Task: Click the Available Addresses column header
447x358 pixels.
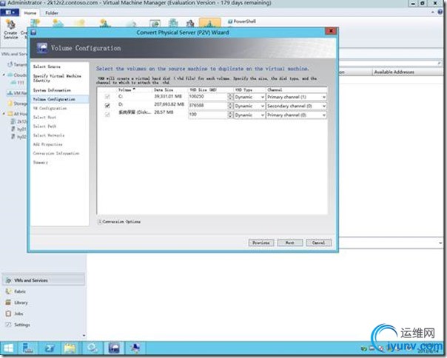Action: tap(408, 72)
